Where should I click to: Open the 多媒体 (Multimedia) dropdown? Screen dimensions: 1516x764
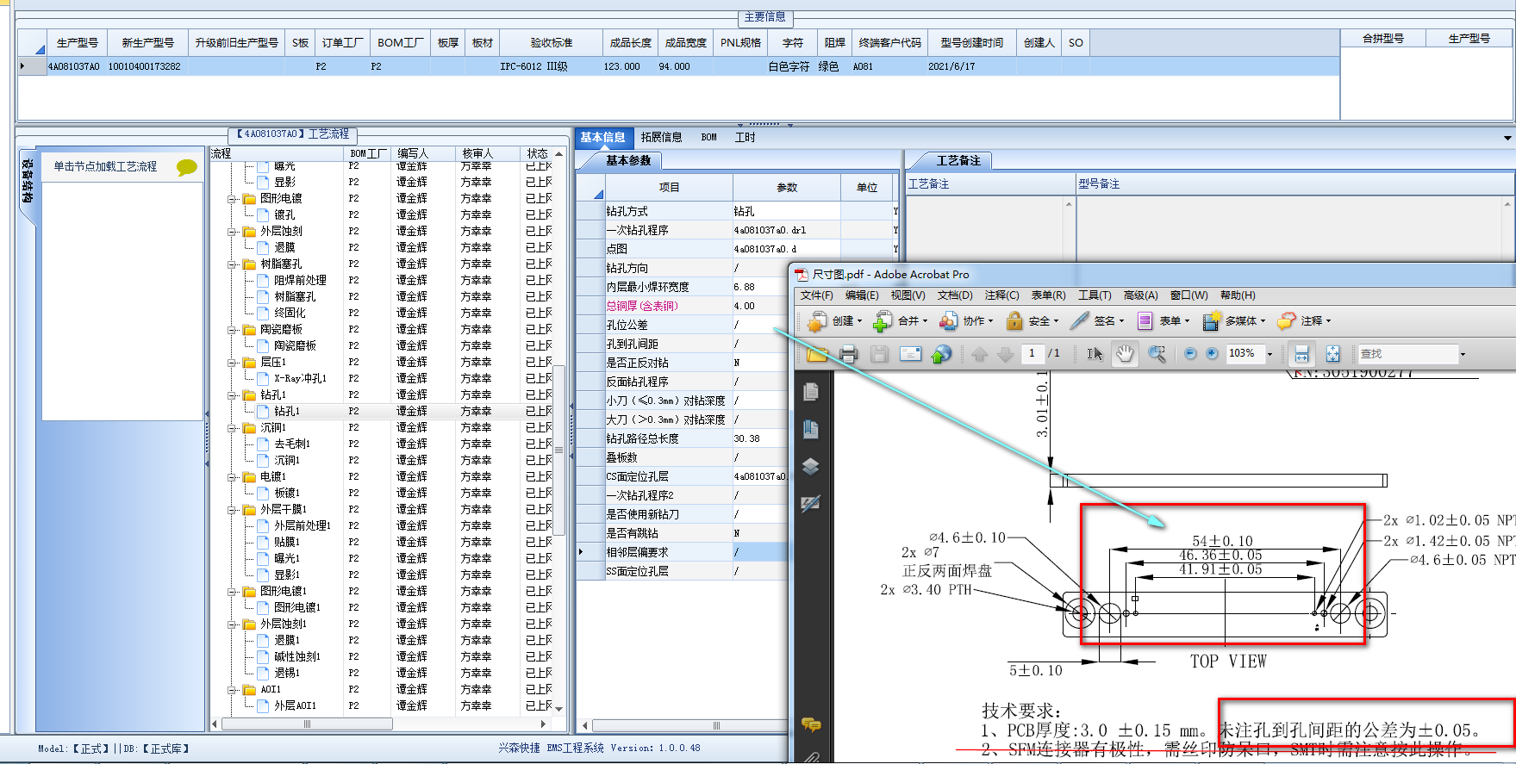coord(1234,321)
